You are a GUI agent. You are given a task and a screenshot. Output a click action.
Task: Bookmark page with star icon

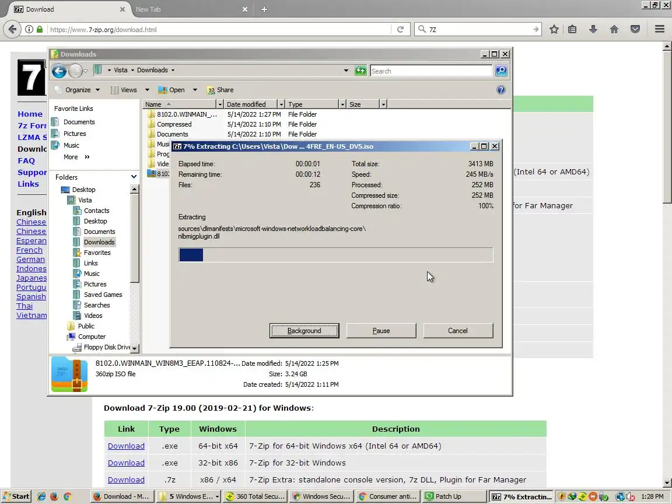(554, 29)
